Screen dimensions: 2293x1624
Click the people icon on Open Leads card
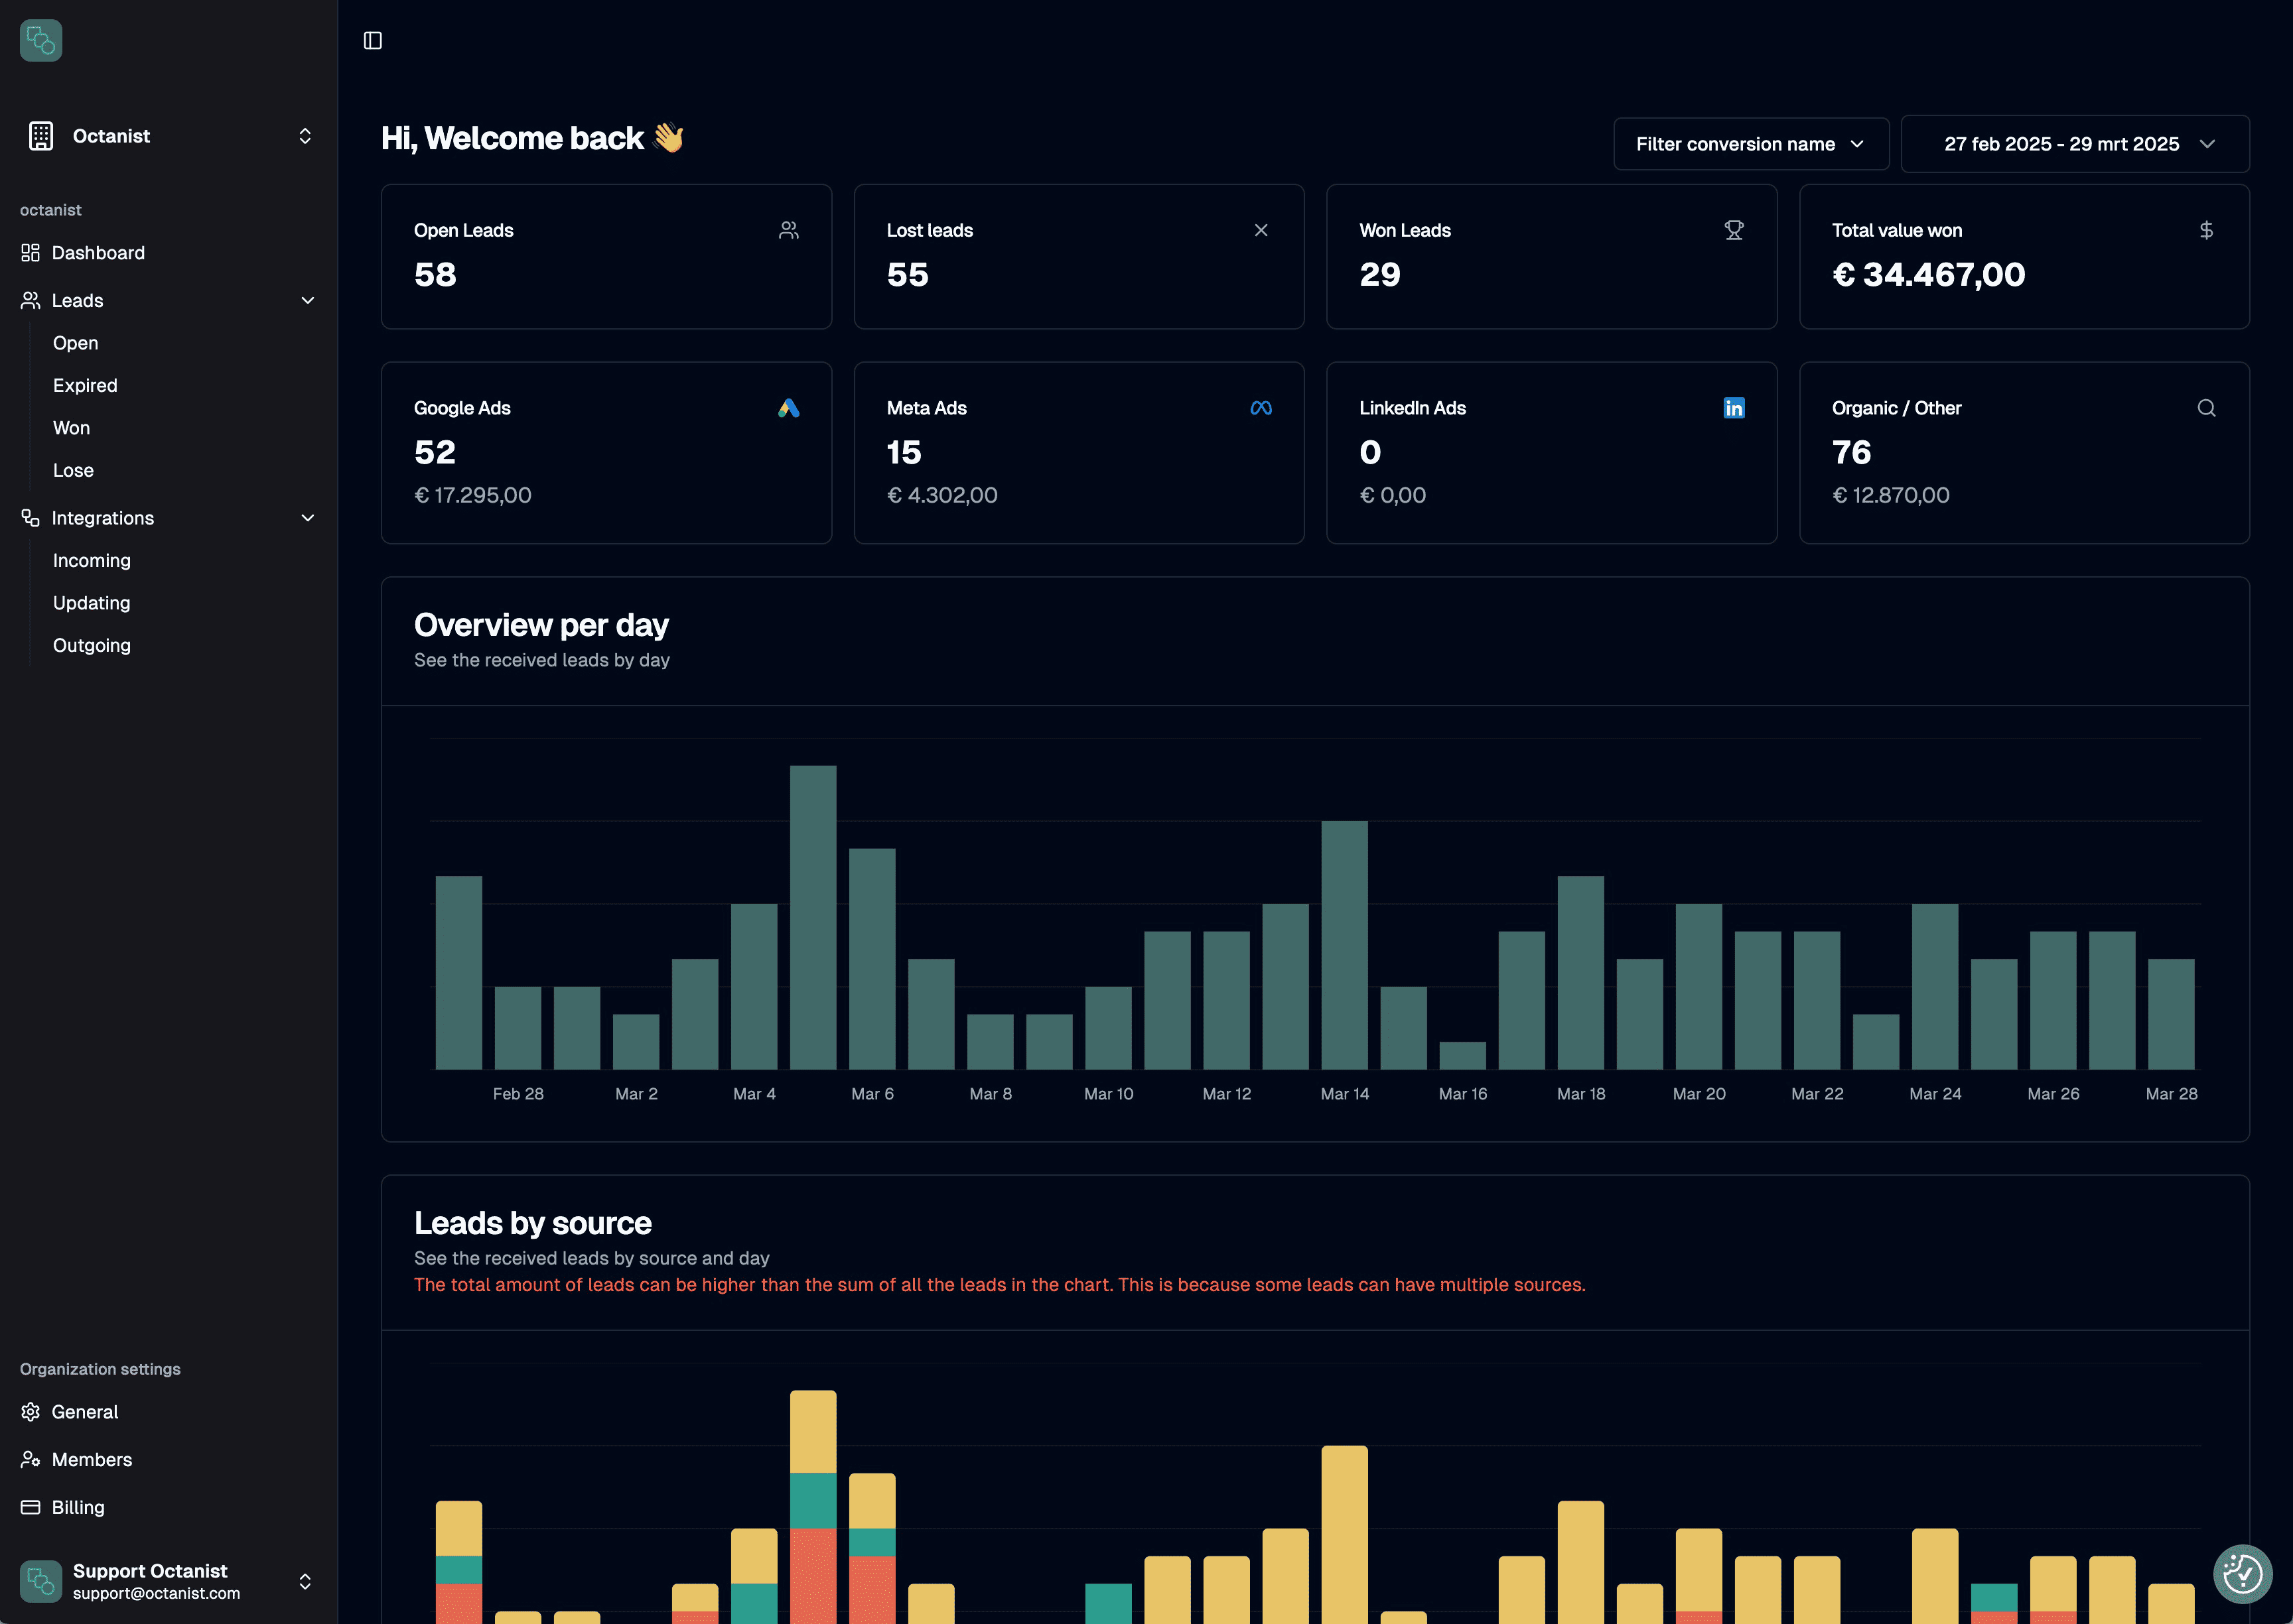(x=790, y=229)
